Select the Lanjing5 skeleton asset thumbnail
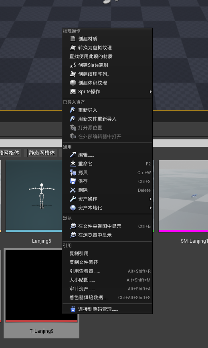The width and height of the screenshot is (208, 348). (x=34, y=196)
